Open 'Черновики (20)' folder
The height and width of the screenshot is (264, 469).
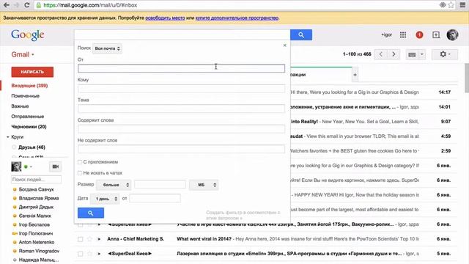click(x=29, y=127)
